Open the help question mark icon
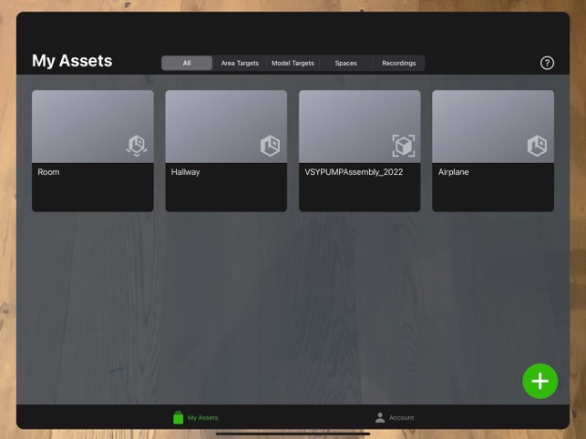 [547, 63]
